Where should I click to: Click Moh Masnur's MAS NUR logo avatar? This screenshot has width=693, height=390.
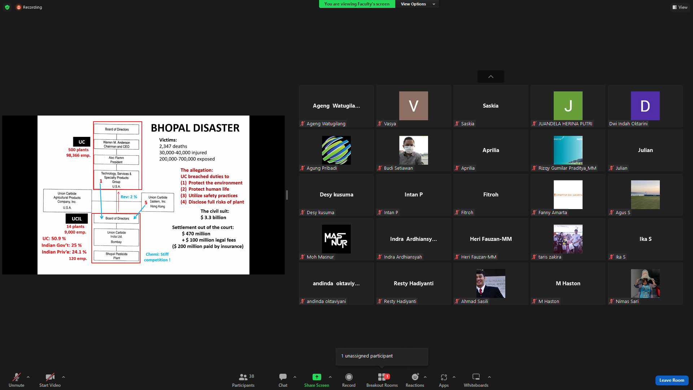pos(336,239)
